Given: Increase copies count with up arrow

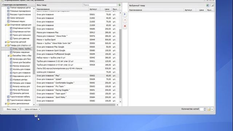Looking at the screenshot, I should (205, 108).
